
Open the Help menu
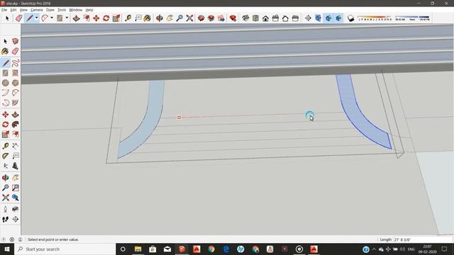[x=89, y=10]
